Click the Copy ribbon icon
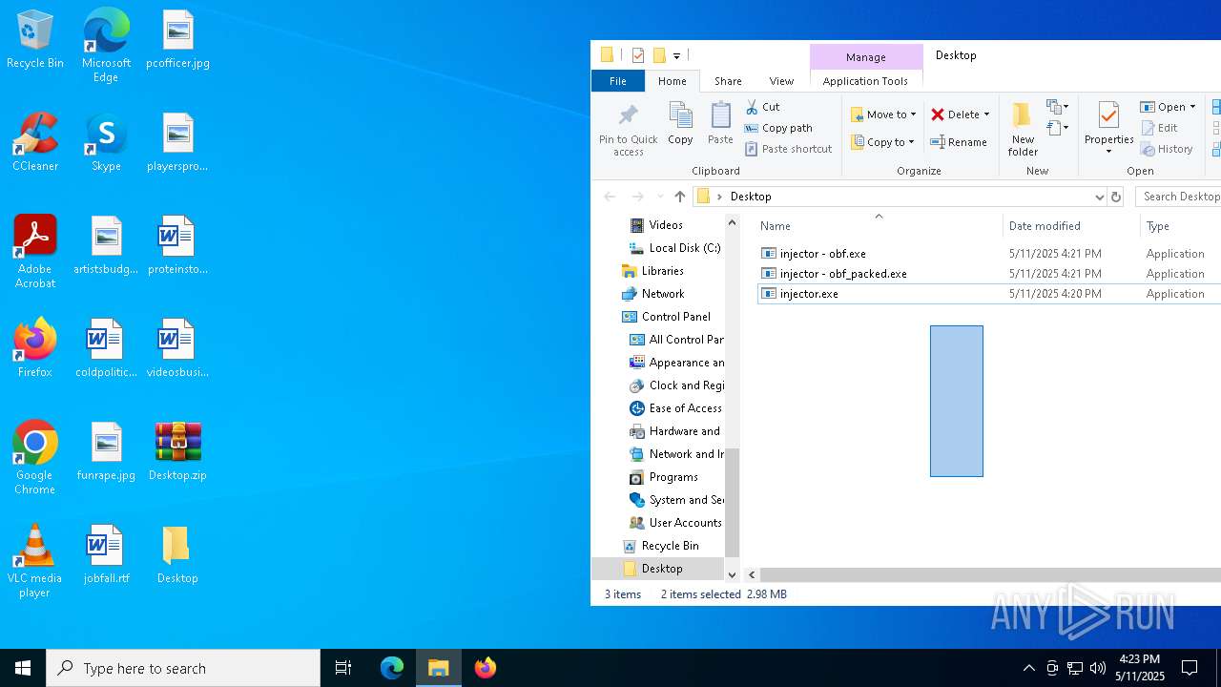 680,124
